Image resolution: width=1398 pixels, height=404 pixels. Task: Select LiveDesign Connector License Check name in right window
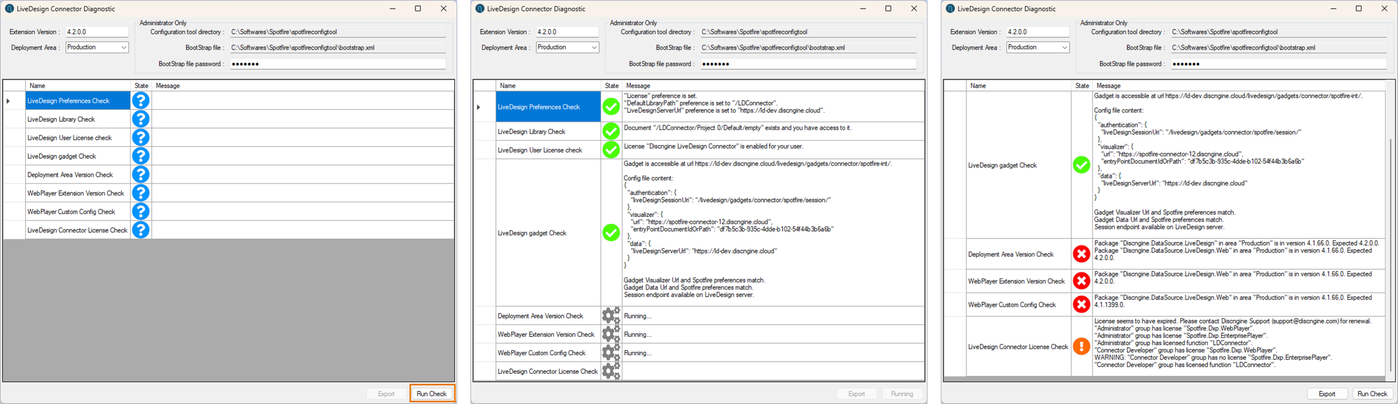[x=1018, y=347]
